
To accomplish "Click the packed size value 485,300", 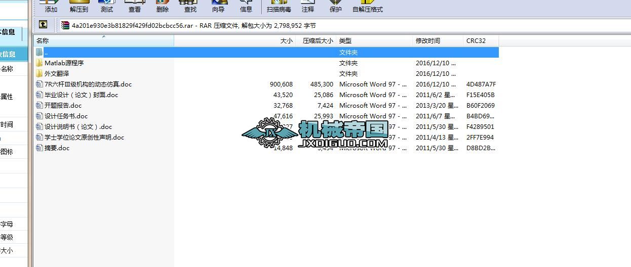I will 322,84.
